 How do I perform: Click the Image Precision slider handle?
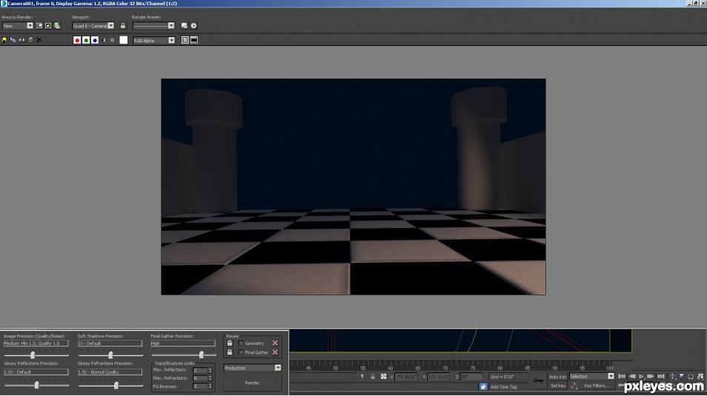tap(33, 355)
